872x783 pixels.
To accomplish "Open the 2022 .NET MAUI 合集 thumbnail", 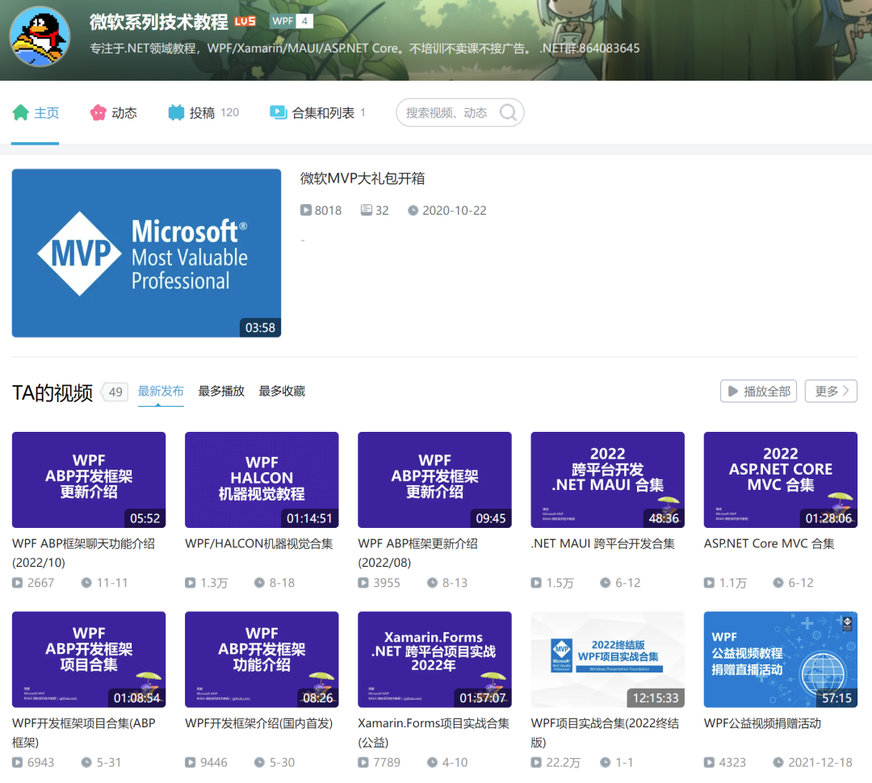I will [x=607, y=480].
